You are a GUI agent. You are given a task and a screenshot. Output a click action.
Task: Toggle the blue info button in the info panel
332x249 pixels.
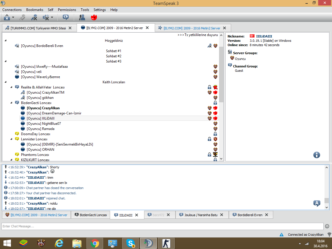(x=316, y=155)
